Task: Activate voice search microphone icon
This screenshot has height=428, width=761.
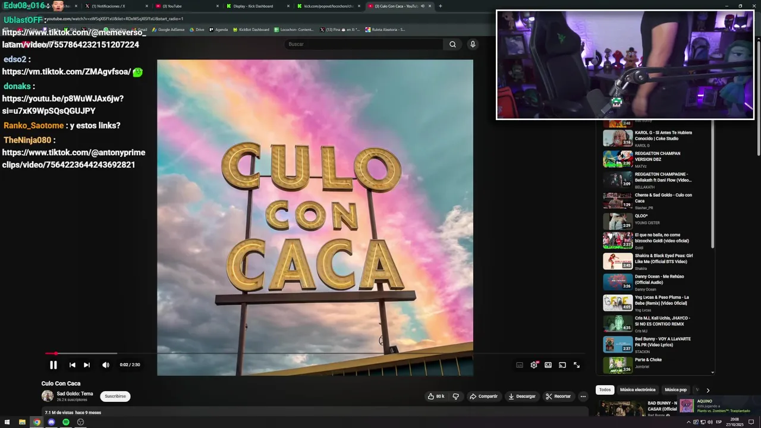Action: 473,45
